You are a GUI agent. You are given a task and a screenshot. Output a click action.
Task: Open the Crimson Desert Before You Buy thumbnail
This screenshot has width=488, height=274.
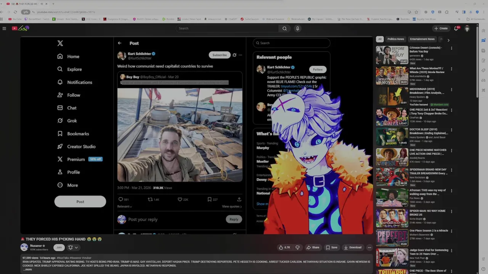point(392,55)
